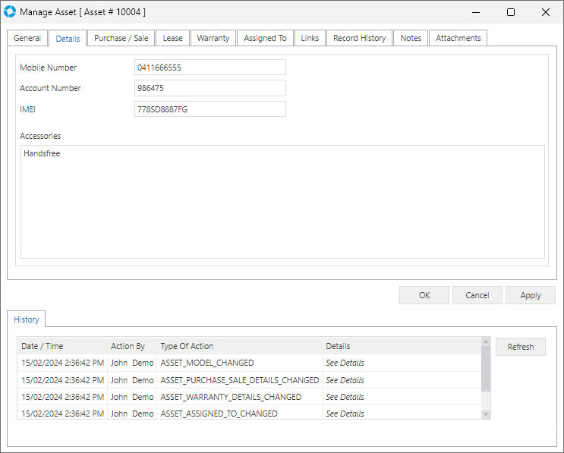The image size is (564, 453).
Task: Switch to the General tab
Action: click(27, 38)
